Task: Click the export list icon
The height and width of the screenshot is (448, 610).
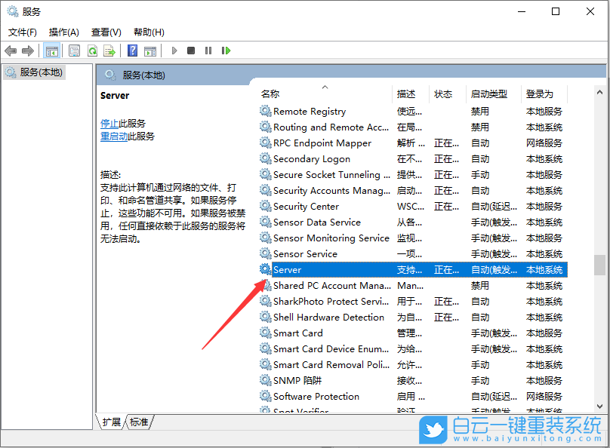Action: 109,51
